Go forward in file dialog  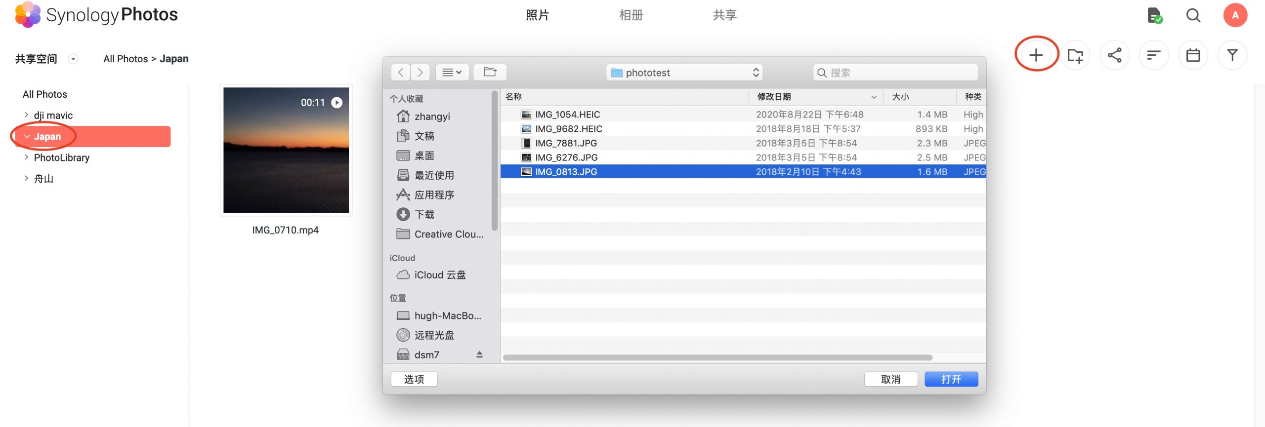tap(420, 73)
